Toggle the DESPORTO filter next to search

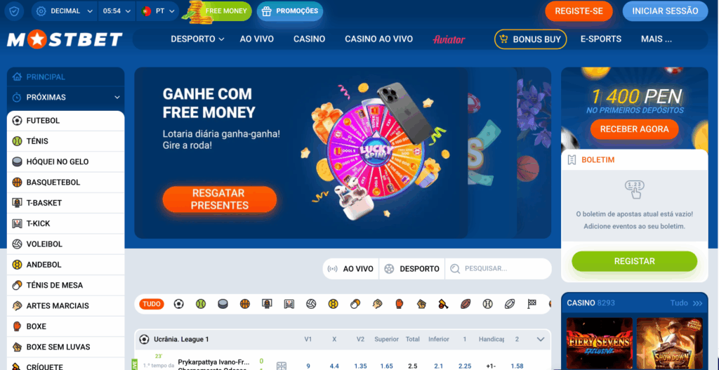click(x=411, y=269)
